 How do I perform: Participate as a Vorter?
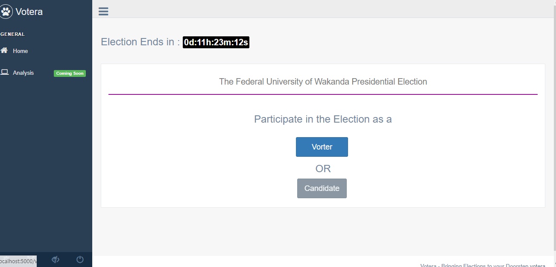(x=322, y=147)
